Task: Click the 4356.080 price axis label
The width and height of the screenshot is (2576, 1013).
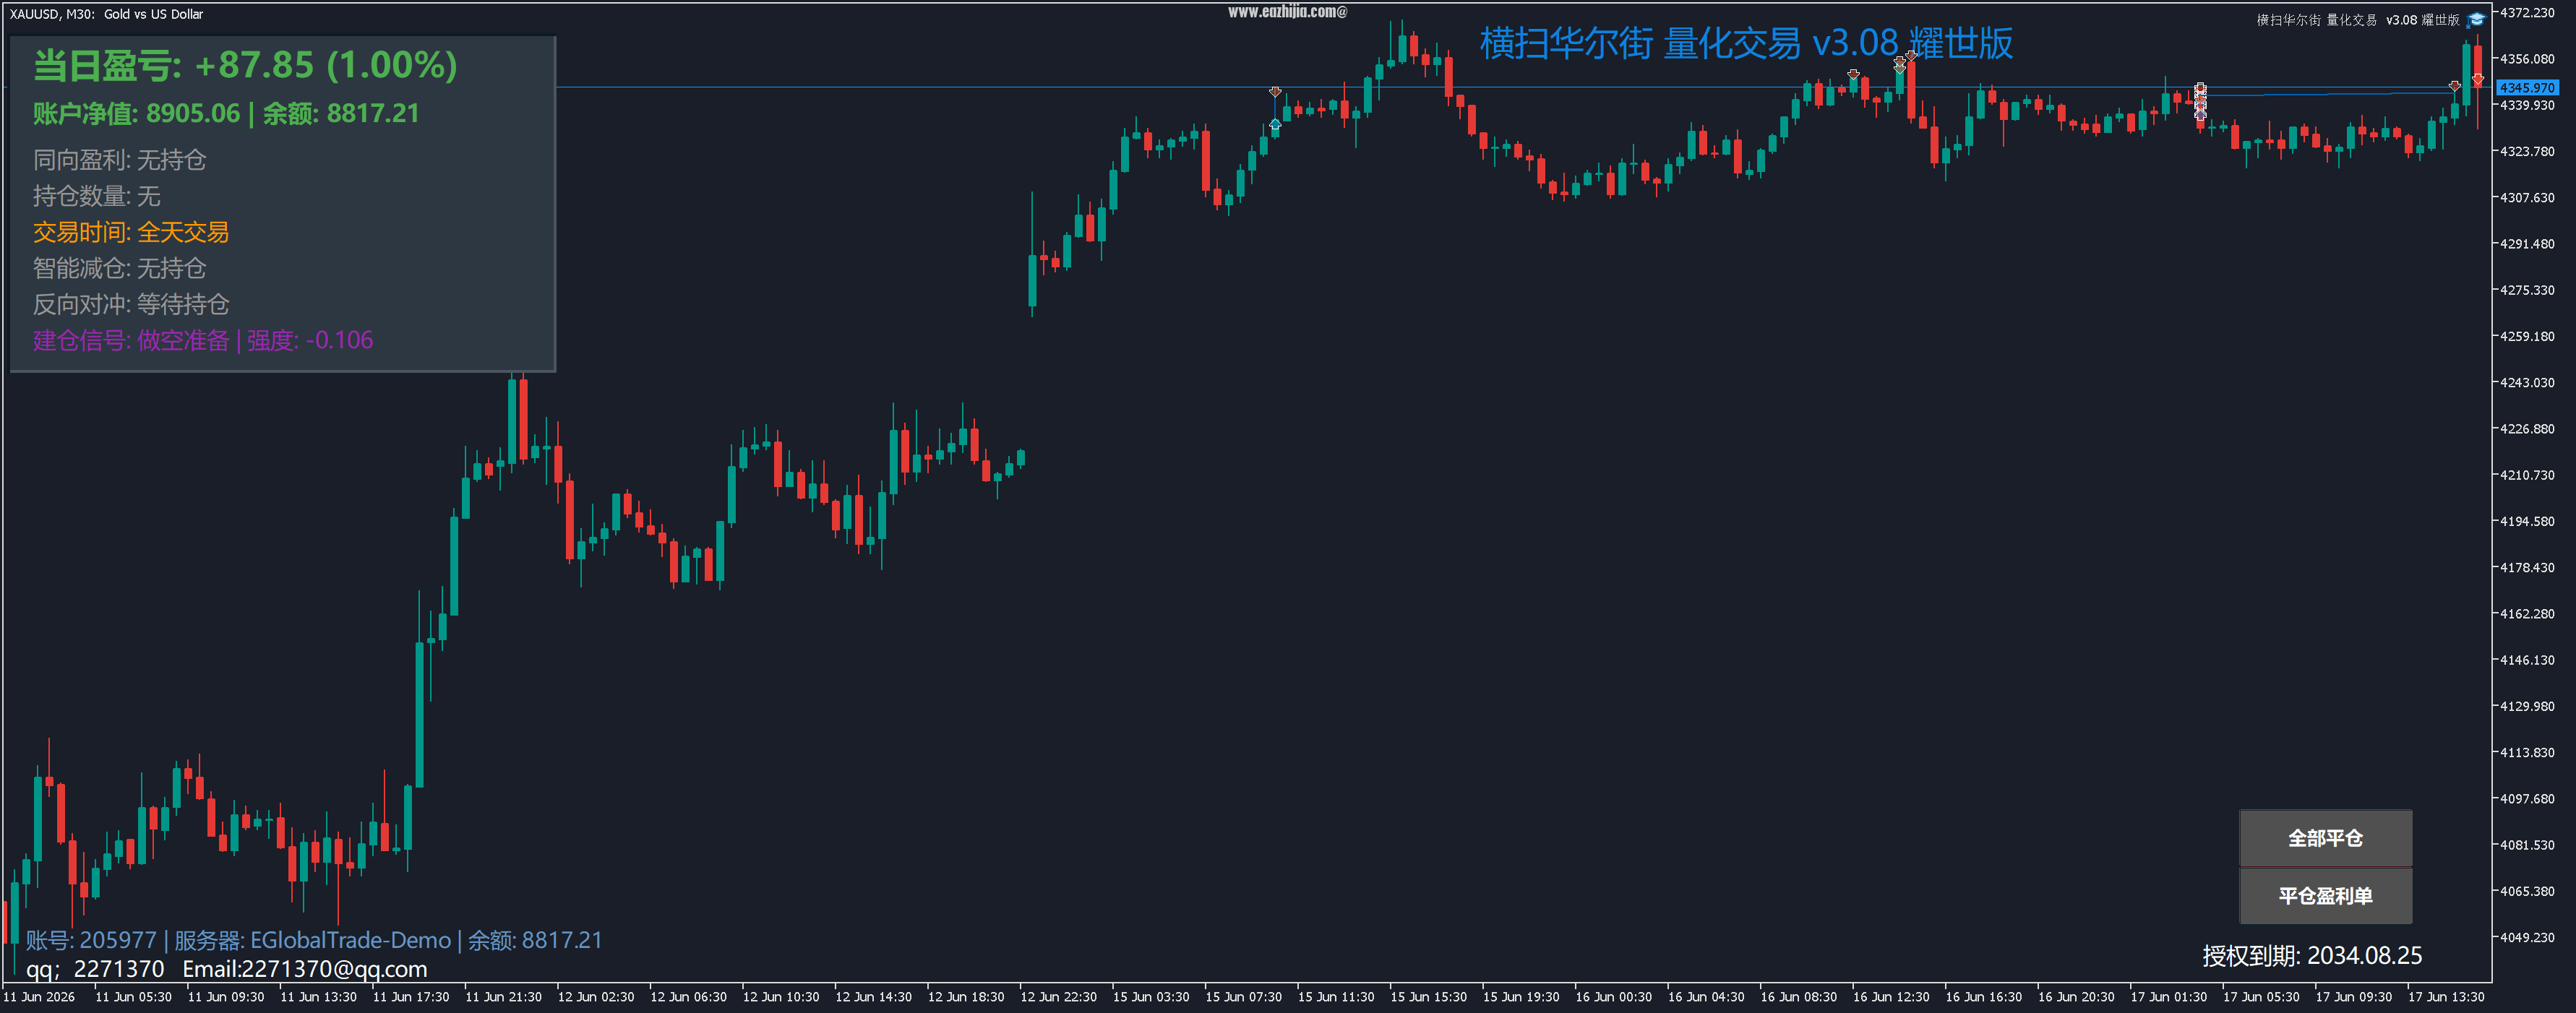Action: [2527, 59]
